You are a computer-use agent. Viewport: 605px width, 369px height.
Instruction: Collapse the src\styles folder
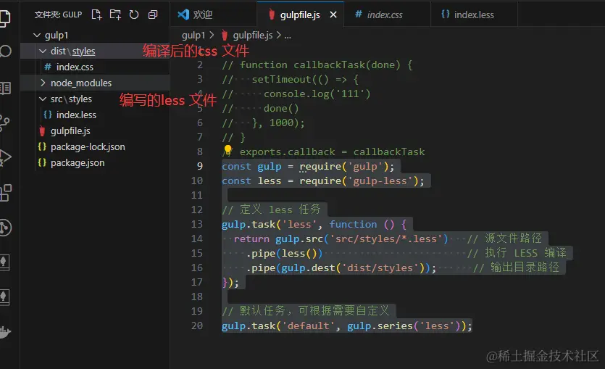point(43,99)
